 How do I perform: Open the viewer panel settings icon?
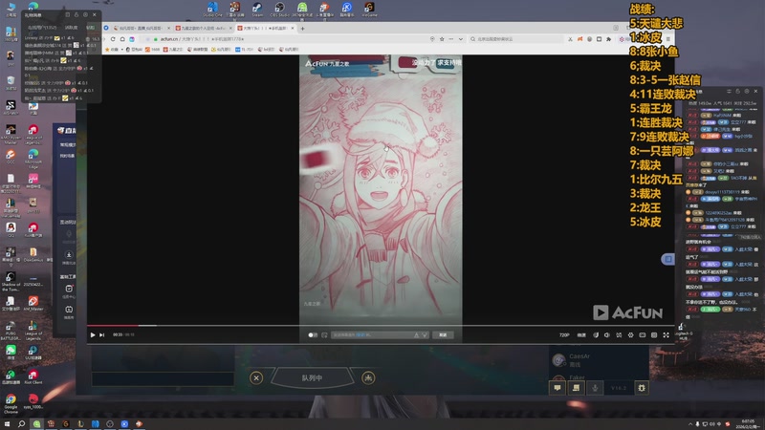coord(85,14)
